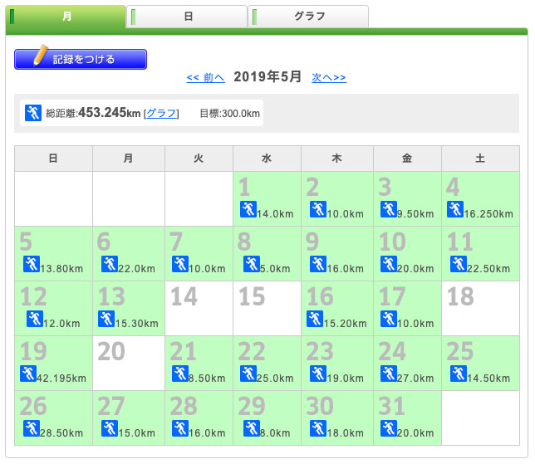Select the day number 20 cell
535x464 pixels.
click(128, 363)
